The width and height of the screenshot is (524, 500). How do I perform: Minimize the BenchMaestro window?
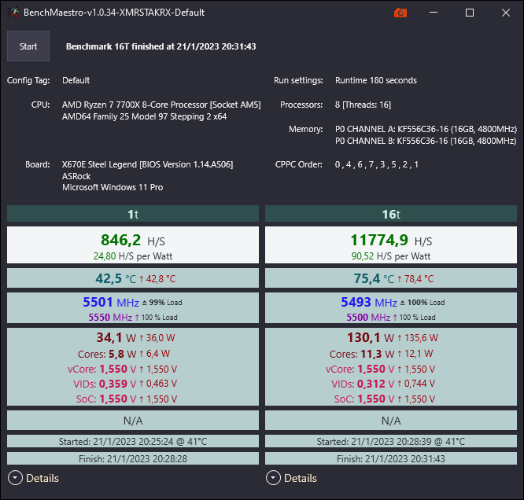[434, 13]
